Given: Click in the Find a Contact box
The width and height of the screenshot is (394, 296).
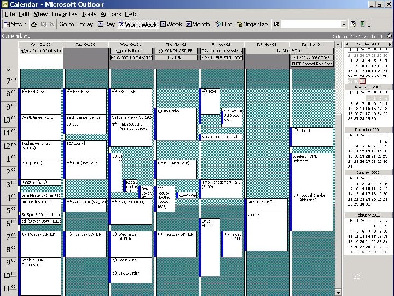Looking at the screenshot, I should (x=311, y=25).
